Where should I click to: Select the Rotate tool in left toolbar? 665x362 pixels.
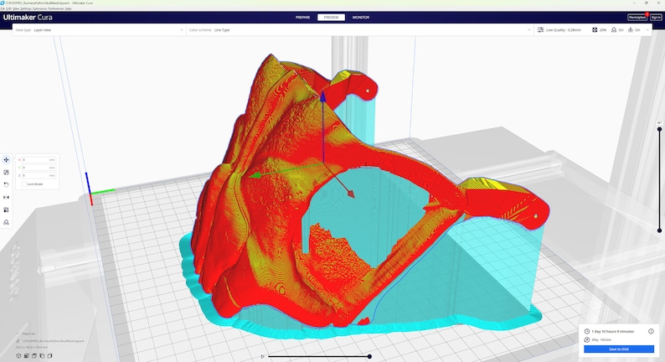(6, 184)
